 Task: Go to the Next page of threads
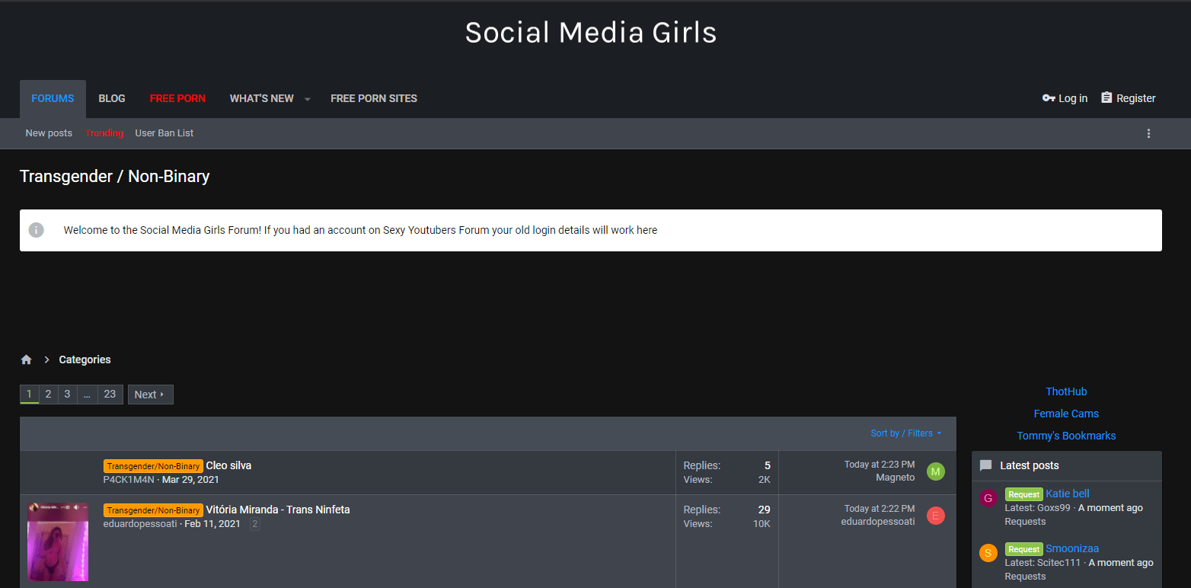(x=150, y=395)
